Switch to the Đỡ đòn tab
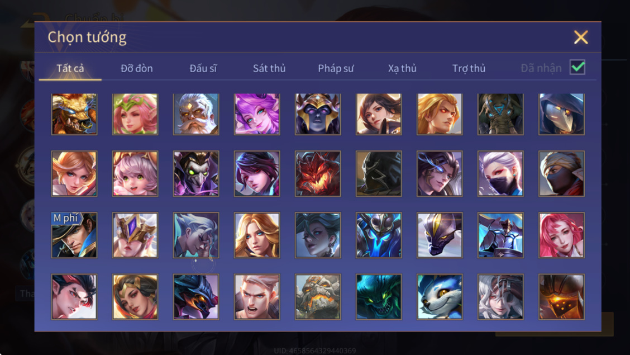Image resolution: width=630 pixels, height=355 pixels. pos(137,68)
